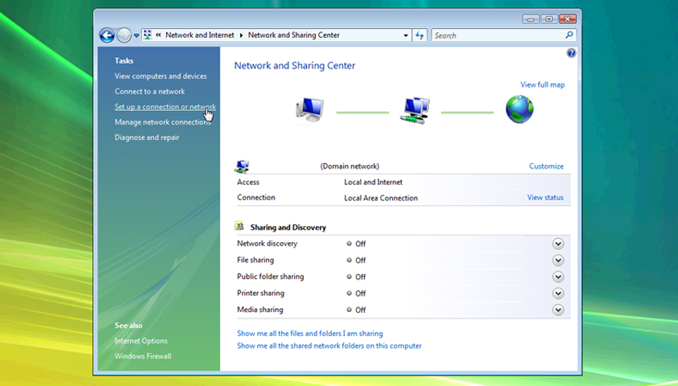Expand the File sharing settings
Image resolution: width=678 pixels, height=386 pixels.
click(558, 261)
